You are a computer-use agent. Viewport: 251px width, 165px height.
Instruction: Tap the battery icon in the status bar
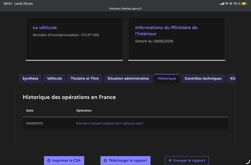click(x=245, y=3)
